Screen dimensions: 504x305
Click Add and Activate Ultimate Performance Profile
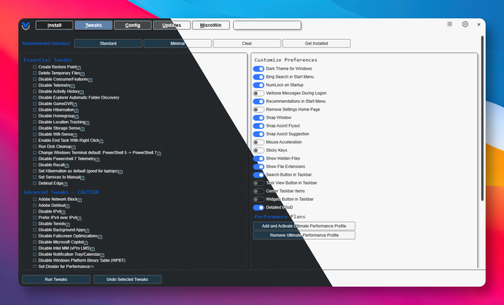tap(304, 226)
